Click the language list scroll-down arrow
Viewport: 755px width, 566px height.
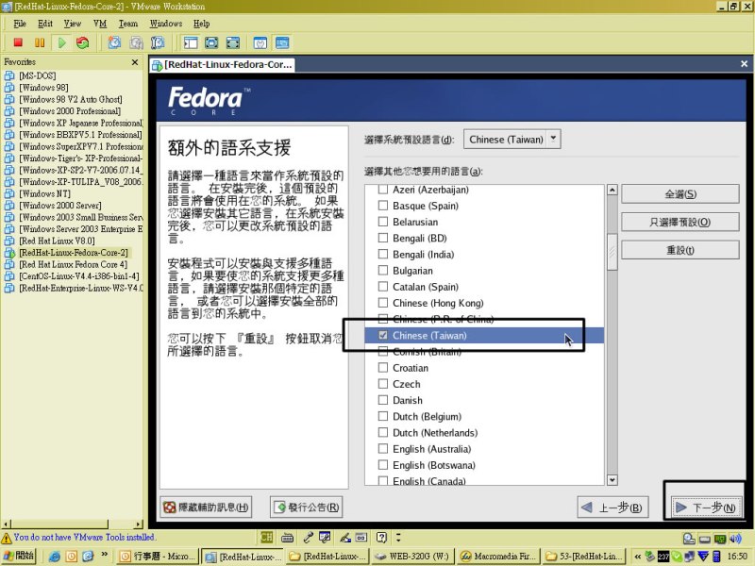click(x=612, y=479)
